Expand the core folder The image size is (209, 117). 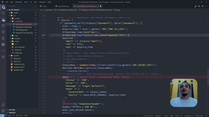[16, 35]
